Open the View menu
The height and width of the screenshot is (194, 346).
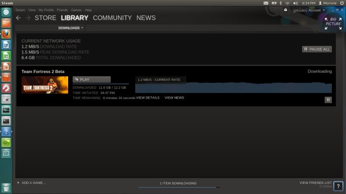(x=32, y=10)
